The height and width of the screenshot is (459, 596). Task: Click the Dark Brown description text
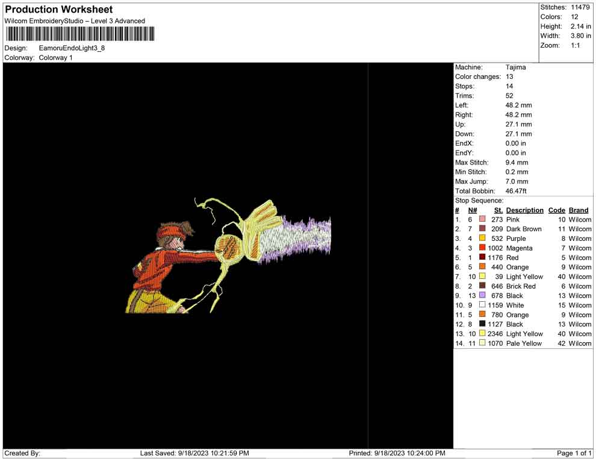(x=524, y=229)
